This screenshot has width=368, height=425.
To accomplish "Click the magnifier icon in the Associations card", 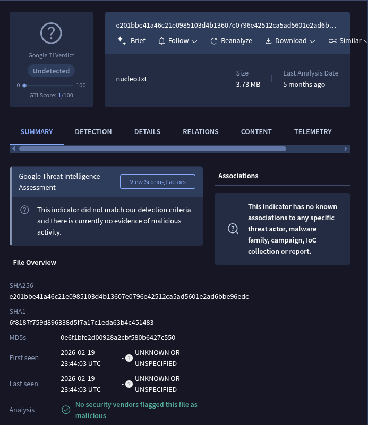I will pyautogui.click(x=233, y=229).
